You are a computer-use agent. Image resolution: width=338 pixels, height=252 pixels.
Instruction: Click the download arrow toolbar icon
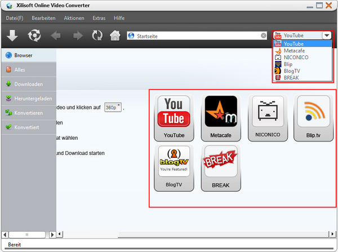pyautogui.click(x=12, y=36)
